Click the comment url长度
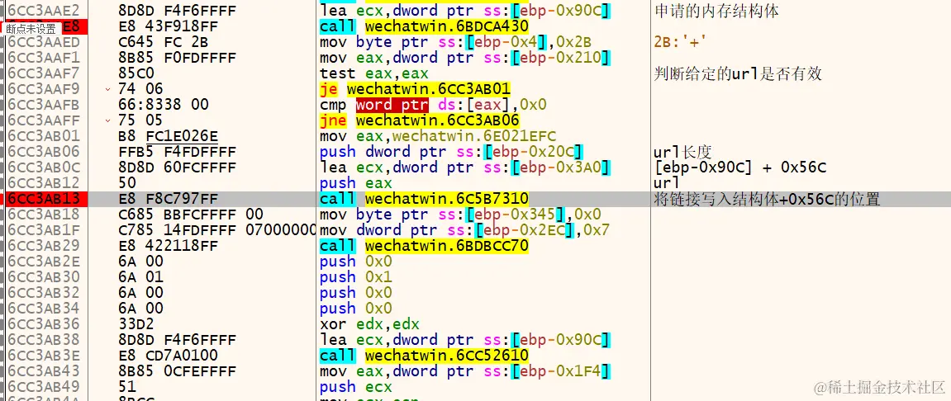Viewport: 951px width, 401px height. click(683, 152)
